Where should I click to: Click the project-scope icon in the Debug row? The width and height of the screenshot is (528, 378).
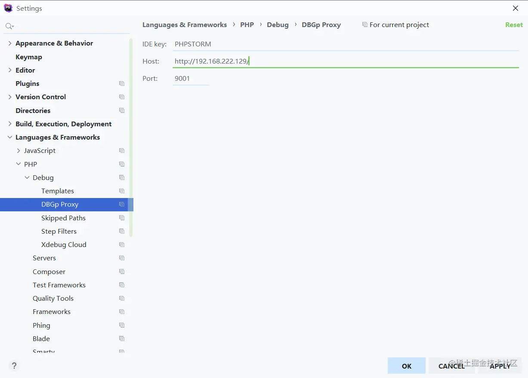[x=122, y=177]
